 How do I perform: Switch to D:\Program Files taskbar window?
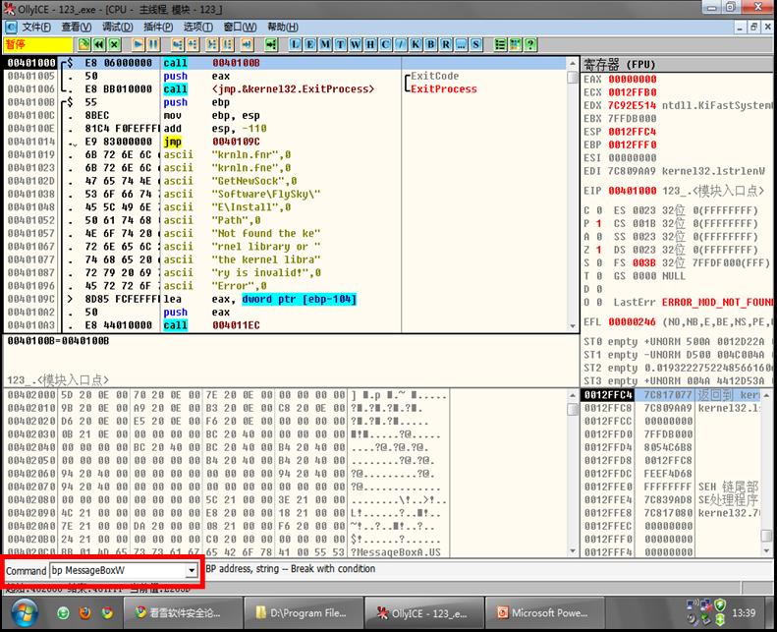[304, 613]
